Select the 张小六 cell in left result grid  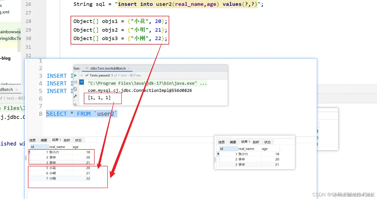pyautogui.click(x=61, y=152)
